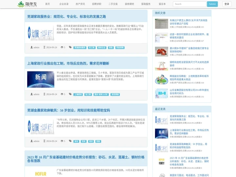Click the 创业 tag

76,141
